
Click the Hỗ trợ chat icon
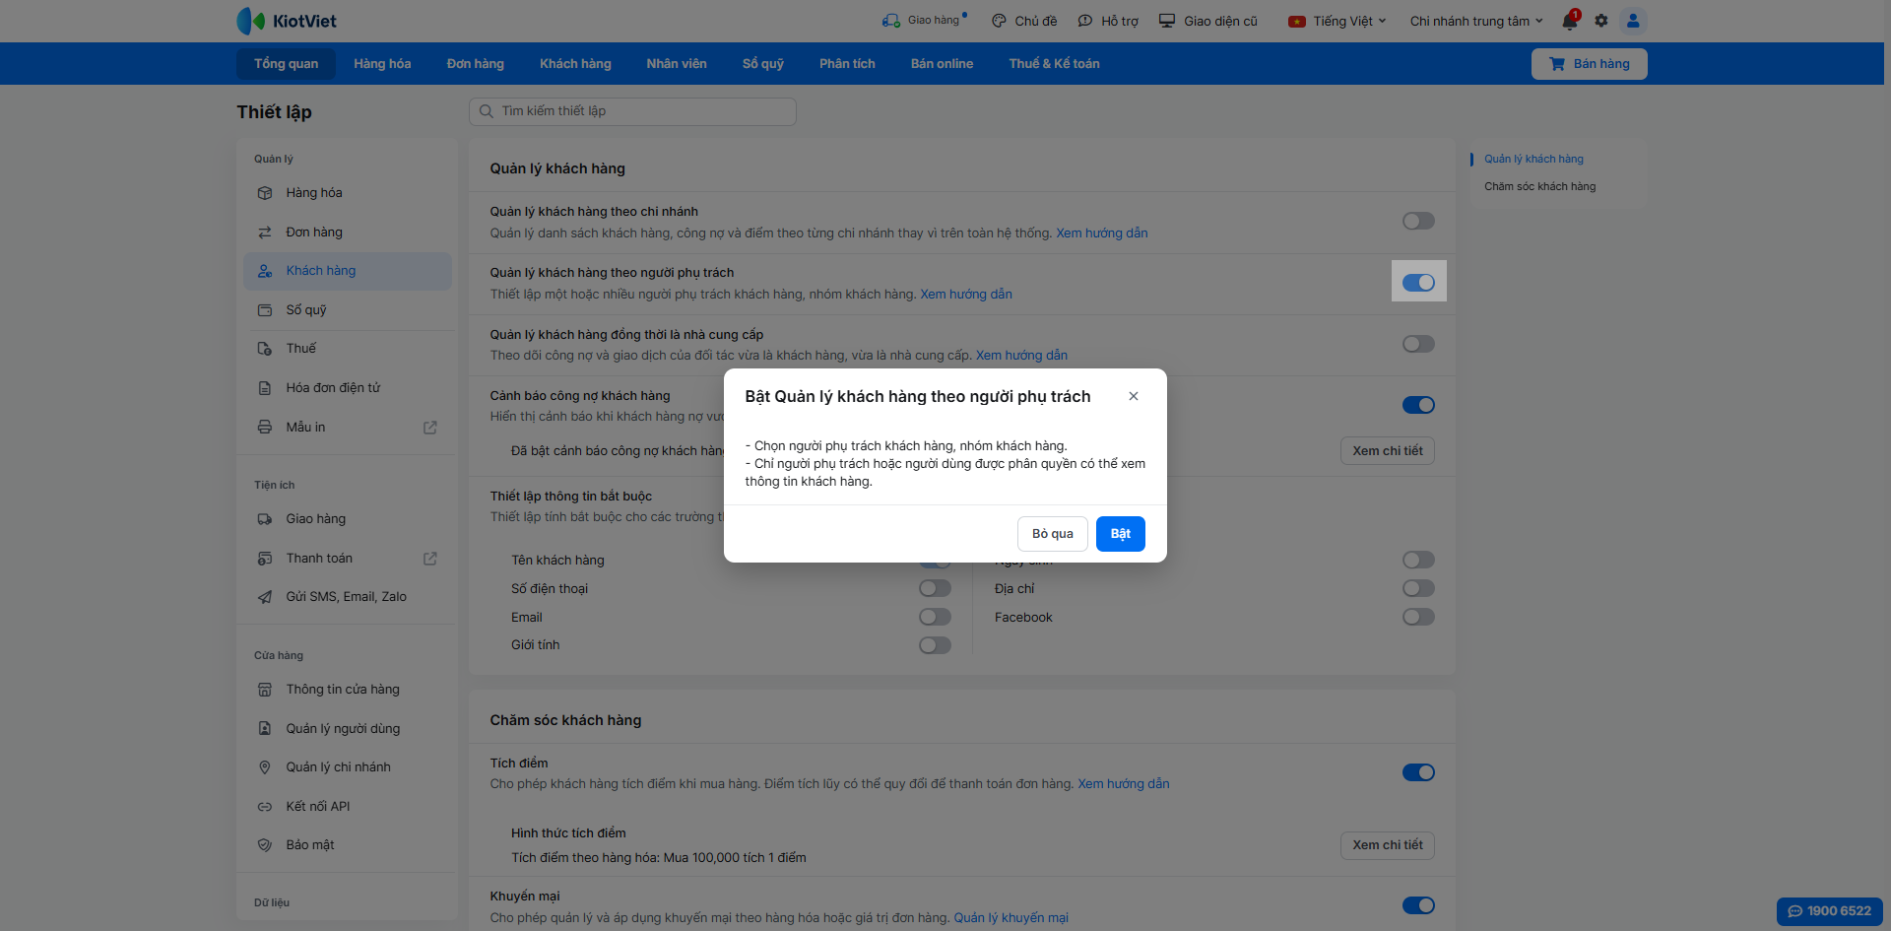coord(1085,21)
